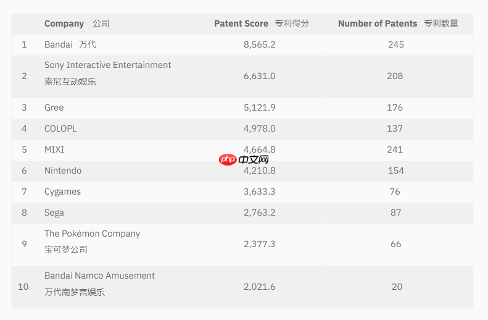The width and height of the screenshot is (488, 320).
Task: Select the COLOPL company cell
Action: pos(60,128)
